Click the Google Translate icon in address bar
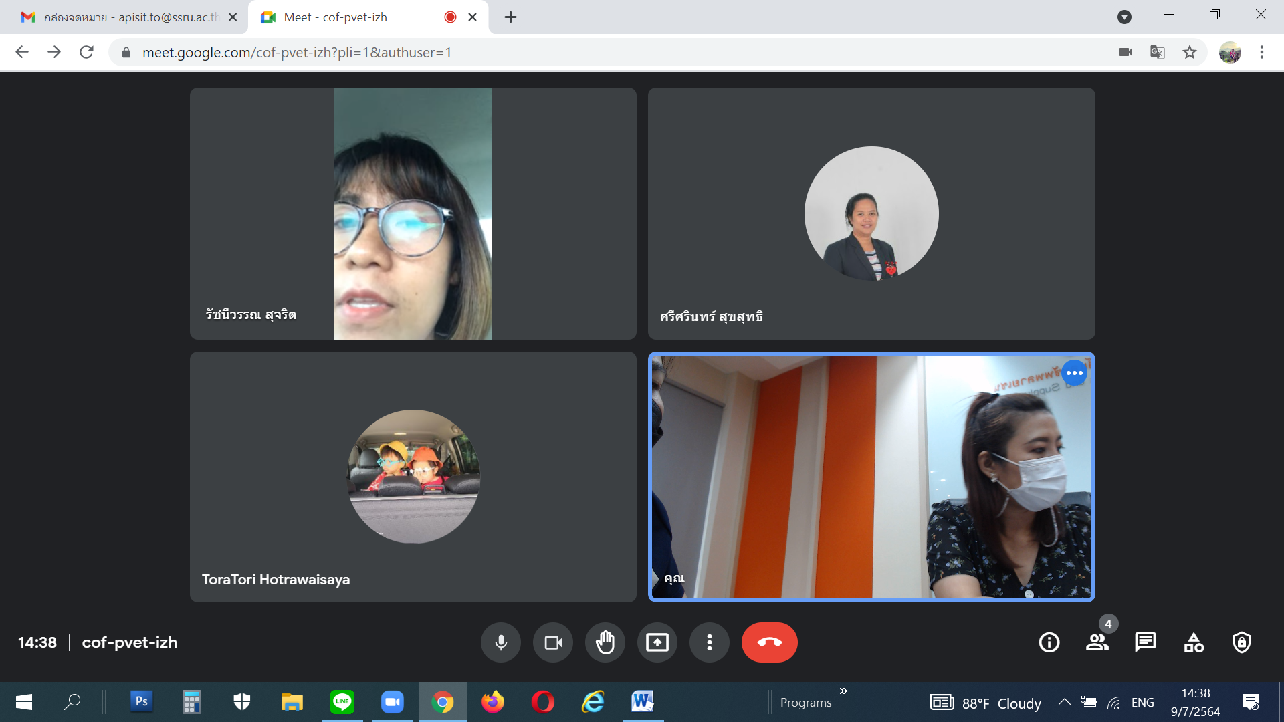This screenshot has height=722, width=1284. point(1158,52)
